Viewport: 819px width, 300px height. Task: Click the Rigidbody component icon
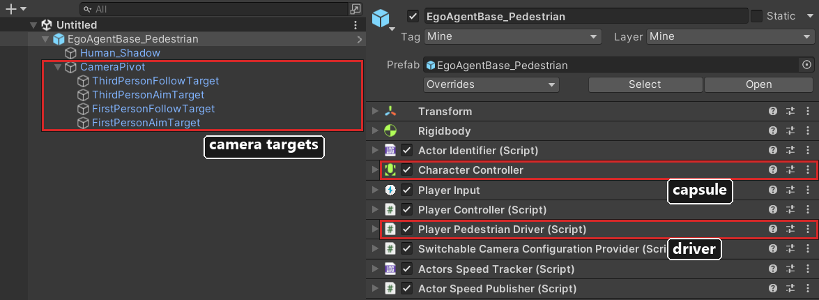[390, 130]
